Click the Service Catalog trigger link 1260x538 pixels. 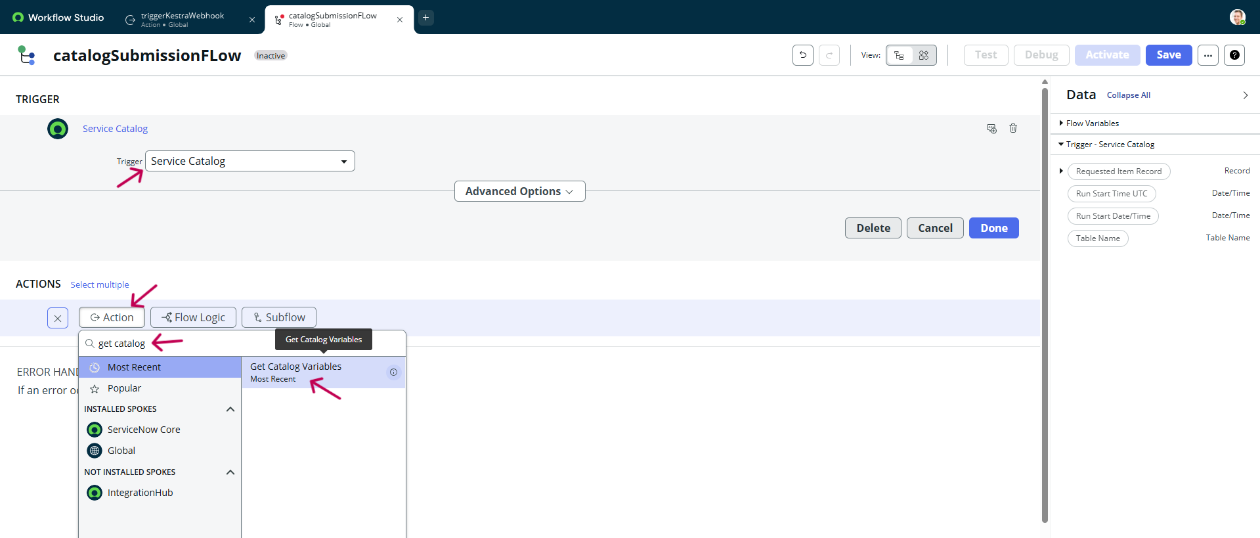[x=115, y=129]
